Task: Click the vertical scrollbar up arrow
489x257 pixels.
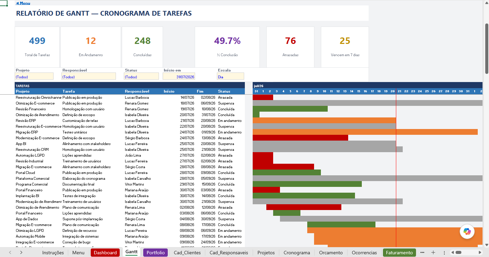Action: [x=487, y=3]
